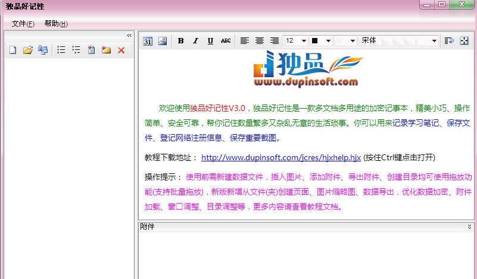477x279 pixels.
Task: Delete item with the red X icon
Action: click(121, 50)
